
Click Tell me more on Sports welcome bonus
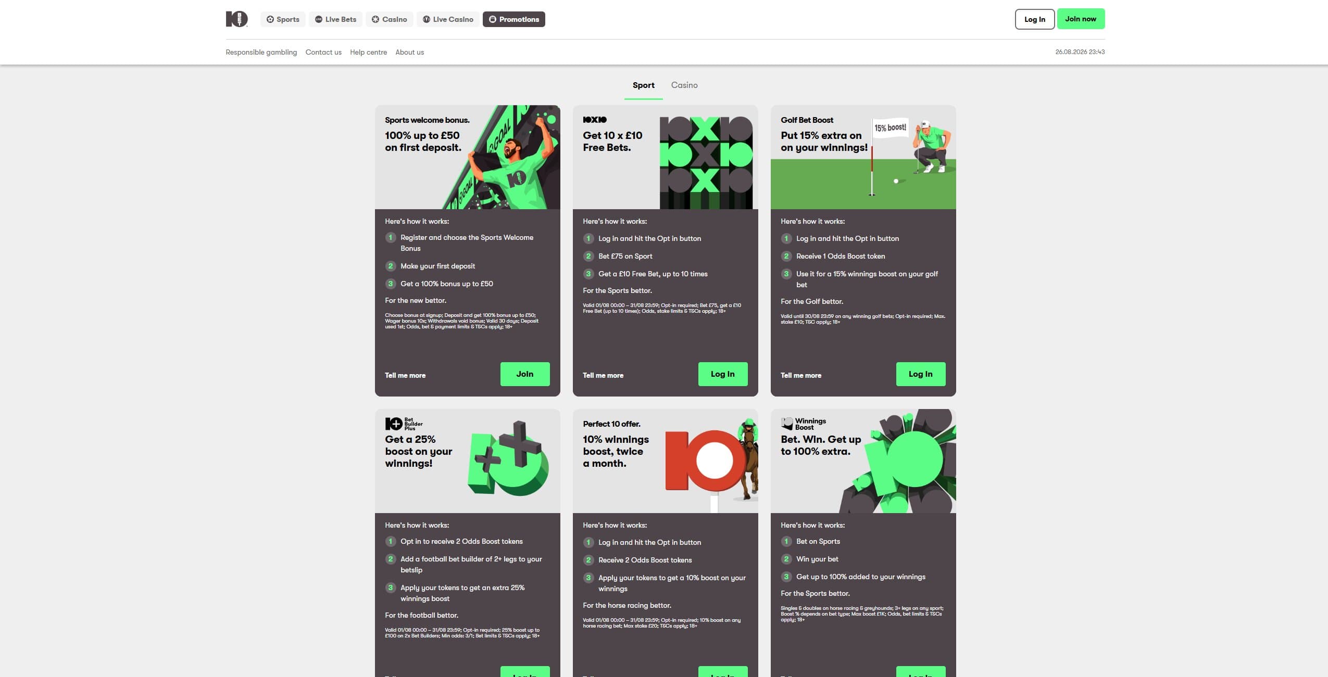click(x=405, y=375)
